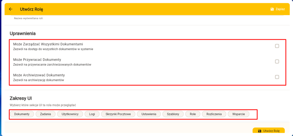This screenshot has width=293, height=136.
Task: Click the role display name input field
Action: click(143, 17)
